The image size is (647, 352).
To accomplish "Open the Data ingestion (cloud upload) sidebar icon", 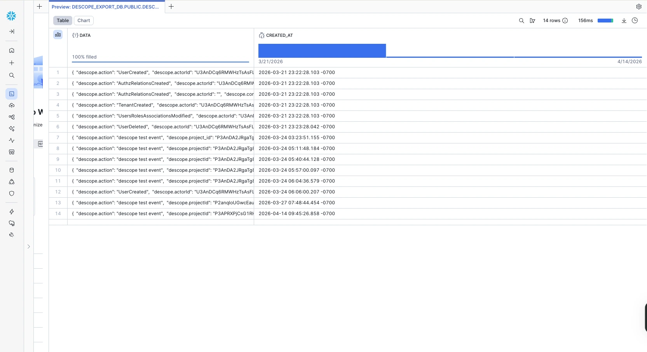I will 12,105.
